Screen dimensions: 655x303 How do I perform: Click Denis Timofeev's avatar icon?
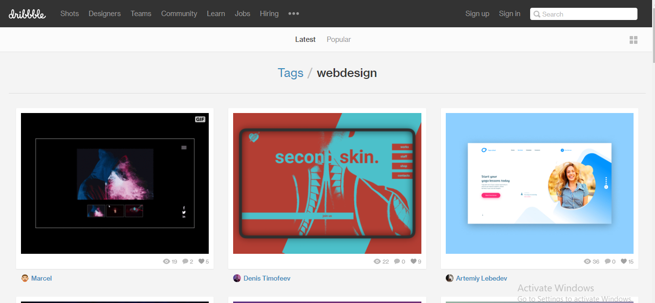coord(237,278)
